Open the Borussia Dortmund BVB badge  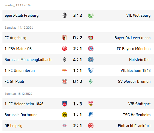pyautogui.click(x=65, y=115)
